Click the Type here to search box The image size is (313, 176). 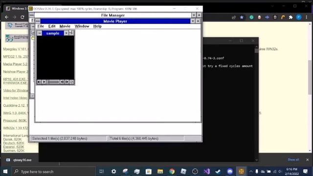pos(53,172)
